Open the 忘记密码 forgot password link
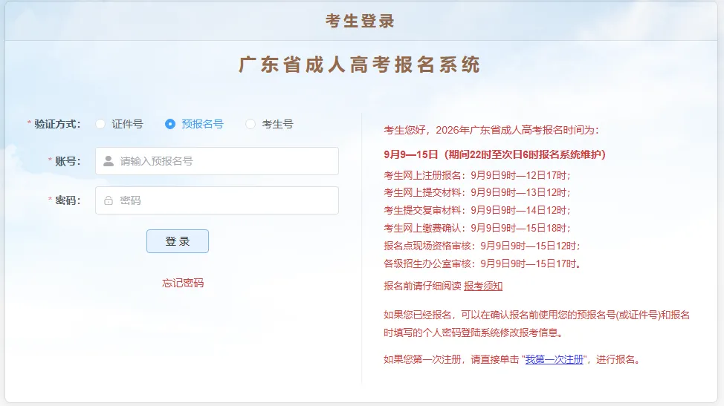The width and height of the screenshot is (724, 406). (183, 283)
